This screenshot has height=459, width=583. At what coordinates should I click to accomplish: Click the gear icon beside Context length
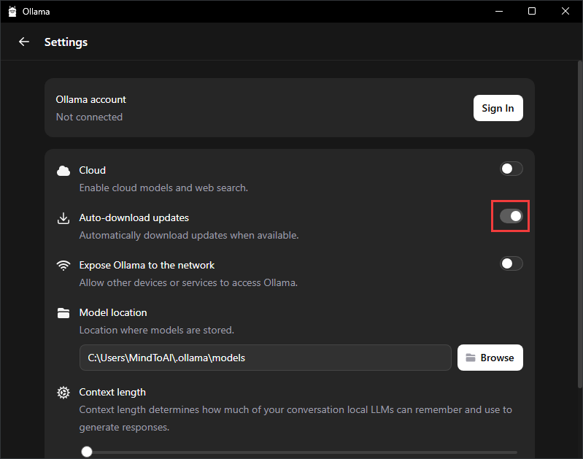tap(63, 393)
